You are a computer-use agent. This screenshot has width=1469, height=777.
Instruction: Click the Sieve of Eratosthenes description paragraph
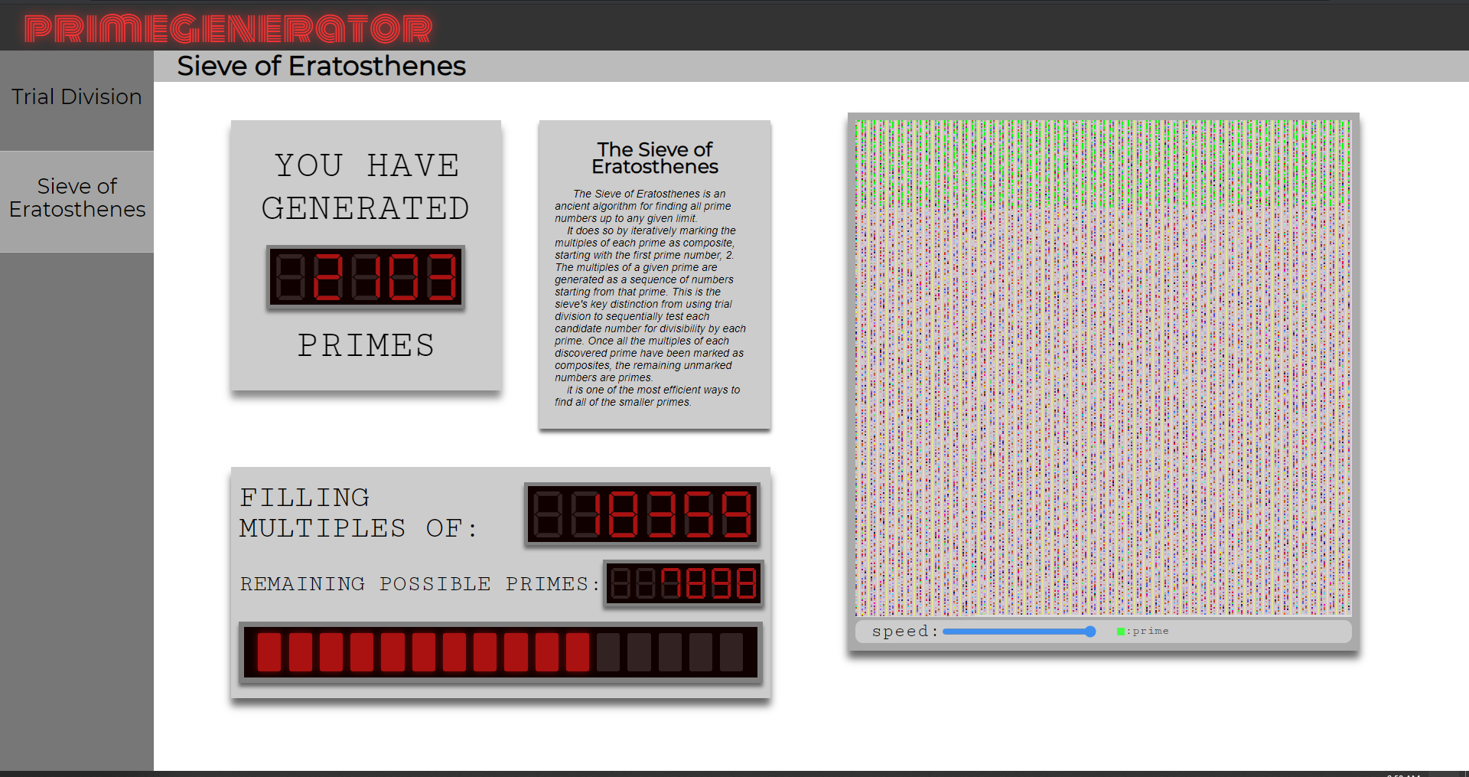tap(650, 298)
